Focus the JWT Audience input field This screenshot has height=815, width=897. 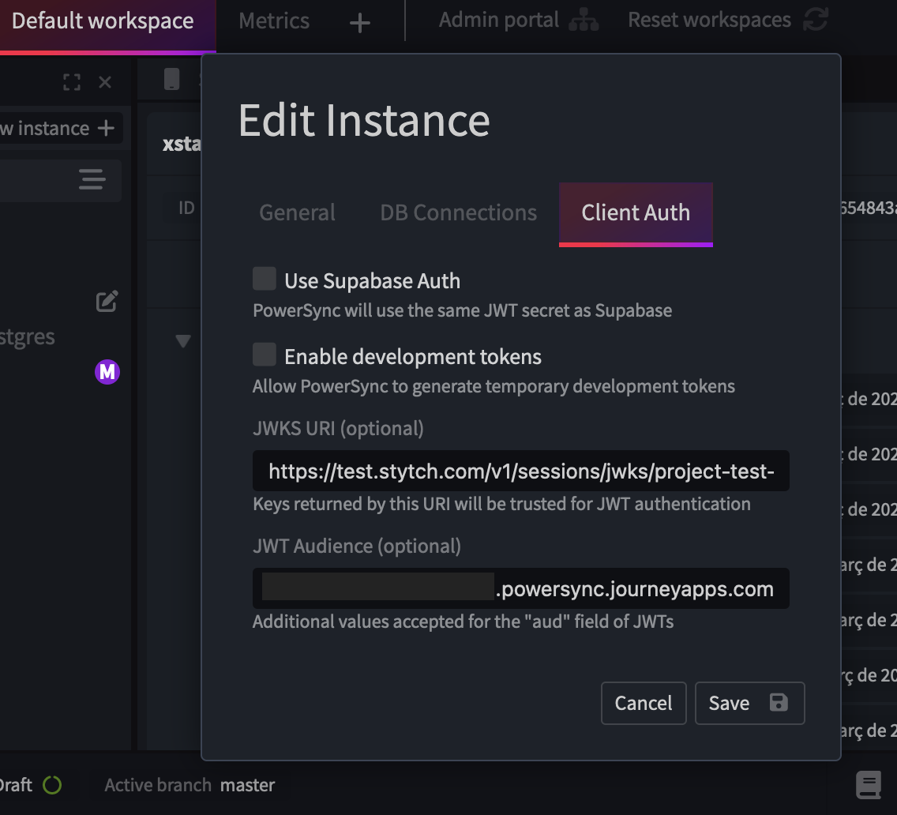(x=520, y=588)
